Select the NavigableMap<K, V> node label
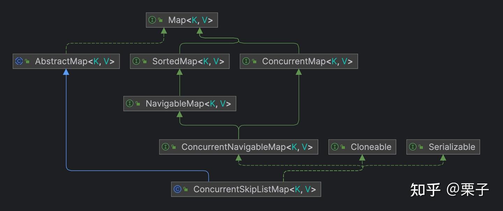This screenshot has width=503, height=211. click(188, 103)
